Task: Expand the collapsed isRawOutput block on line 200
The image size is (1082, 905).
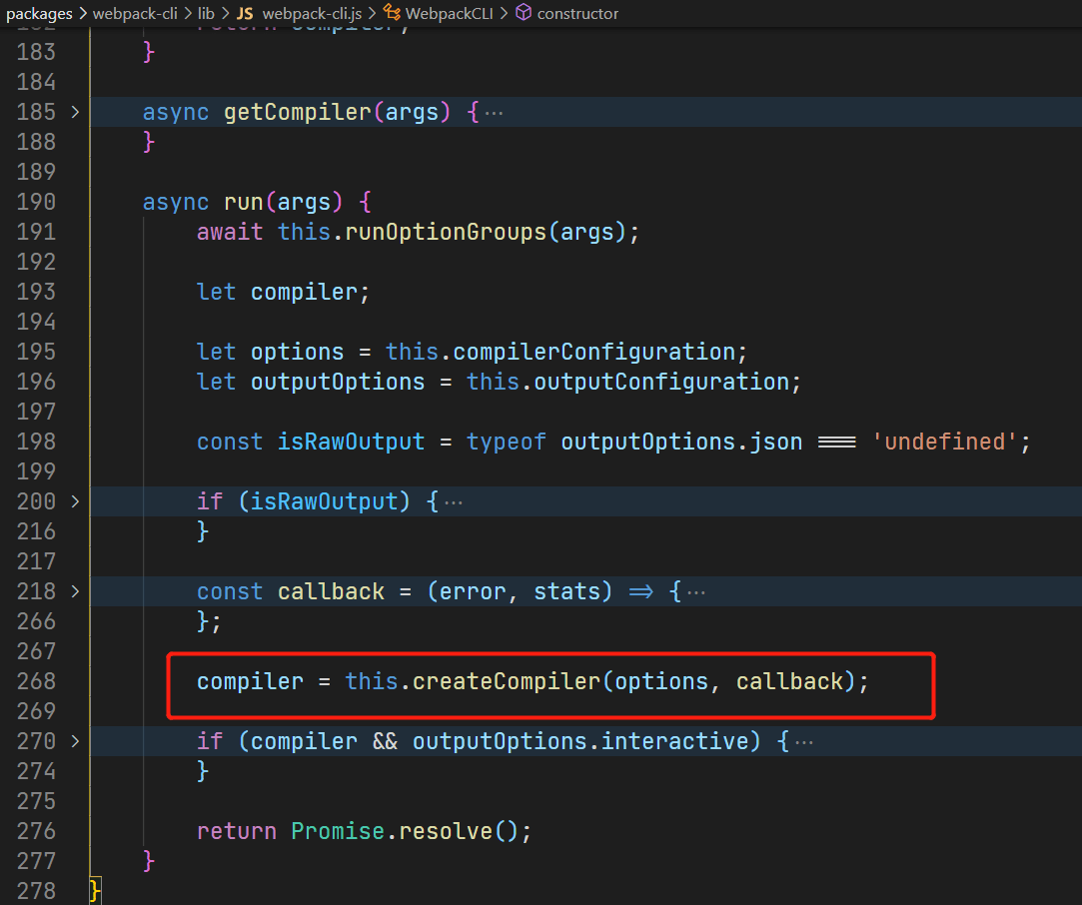Action: pyautogui.click(x=75, y=501)
